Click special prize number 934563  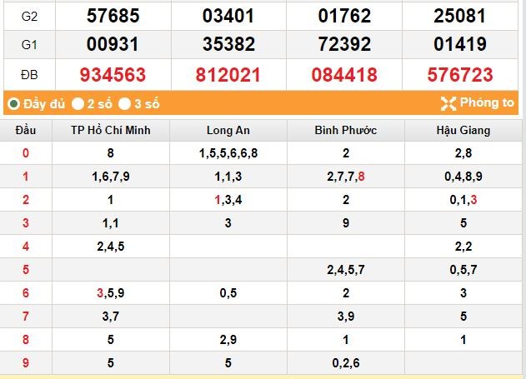coord(111,74)
